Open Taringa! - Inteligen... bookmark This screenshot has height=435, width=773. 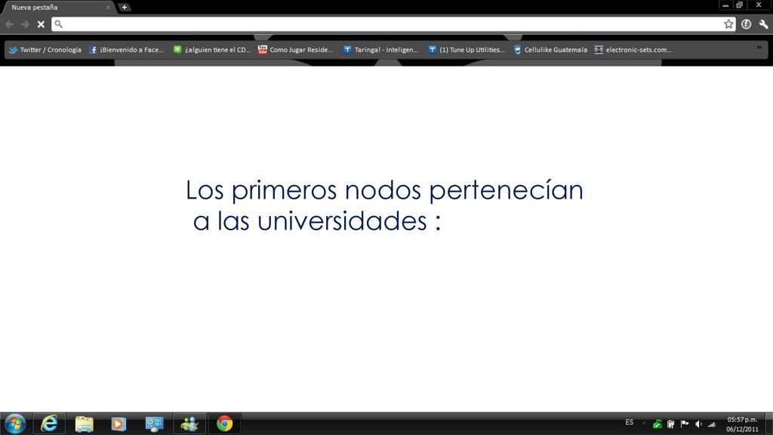pos(381,50)
